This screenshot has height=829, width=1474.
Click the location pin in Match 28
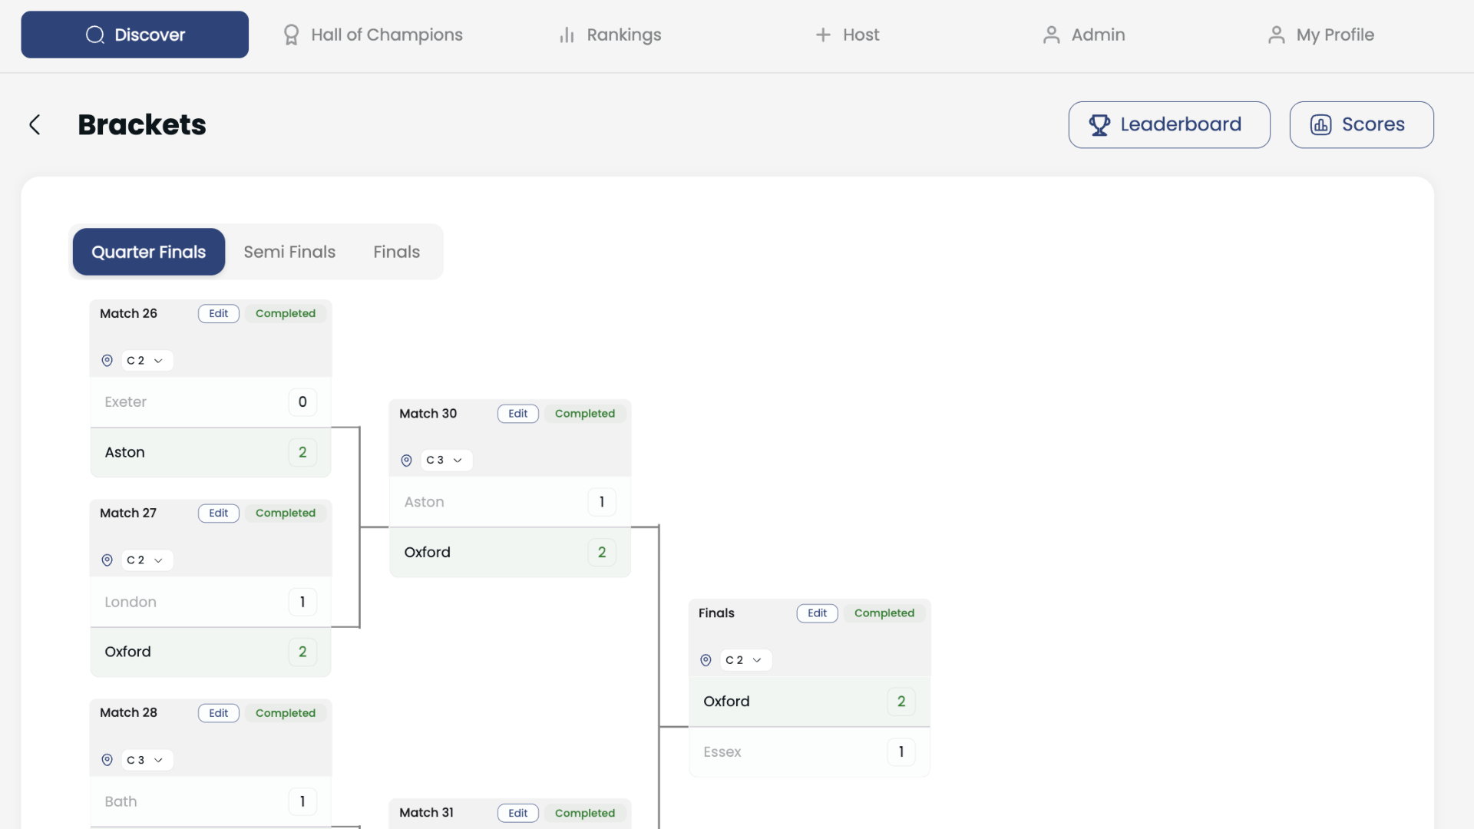coord(107,760)
